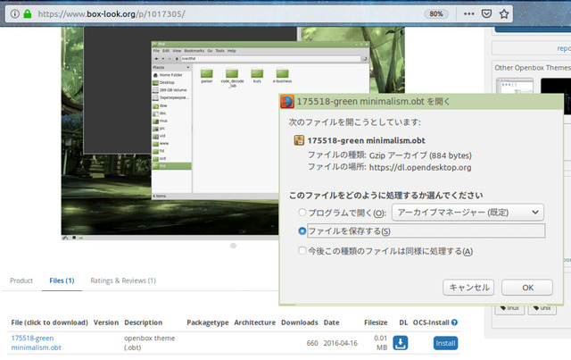This screenshot has width=571, height=360.
Task: Click the Packagetype column header
Action: tap(208, 322)
